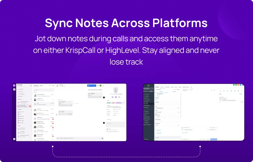
Task: Click the HighLevel logo in right window
Action: click(x=149, y=86)
